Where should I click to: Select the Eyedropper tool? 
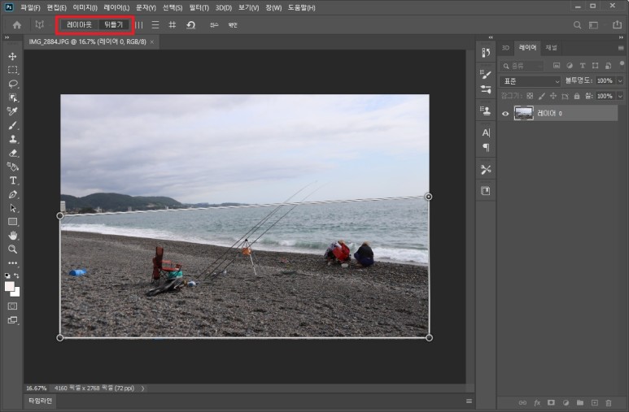[12, 111]
